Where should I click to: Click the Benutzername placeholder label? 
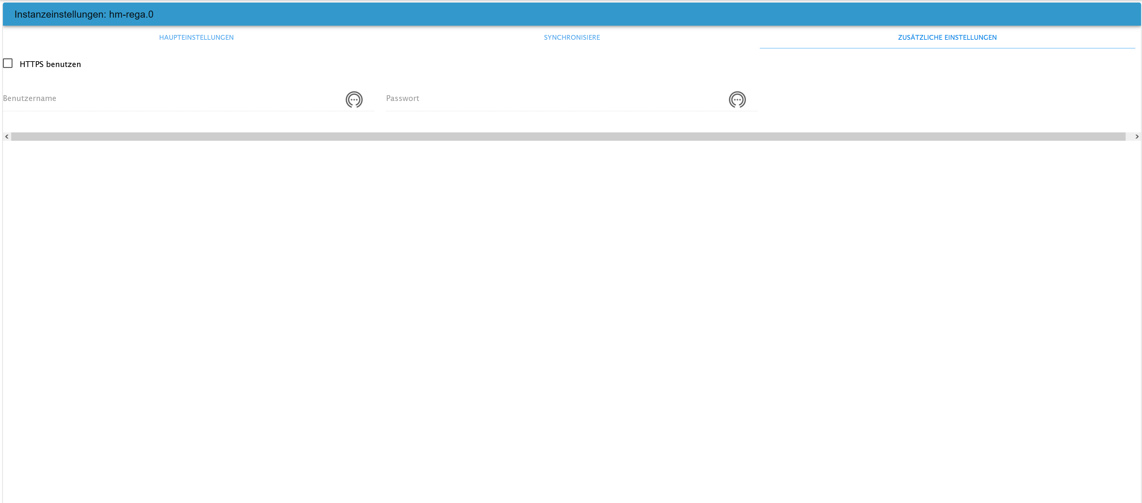(x=30, y=98)
